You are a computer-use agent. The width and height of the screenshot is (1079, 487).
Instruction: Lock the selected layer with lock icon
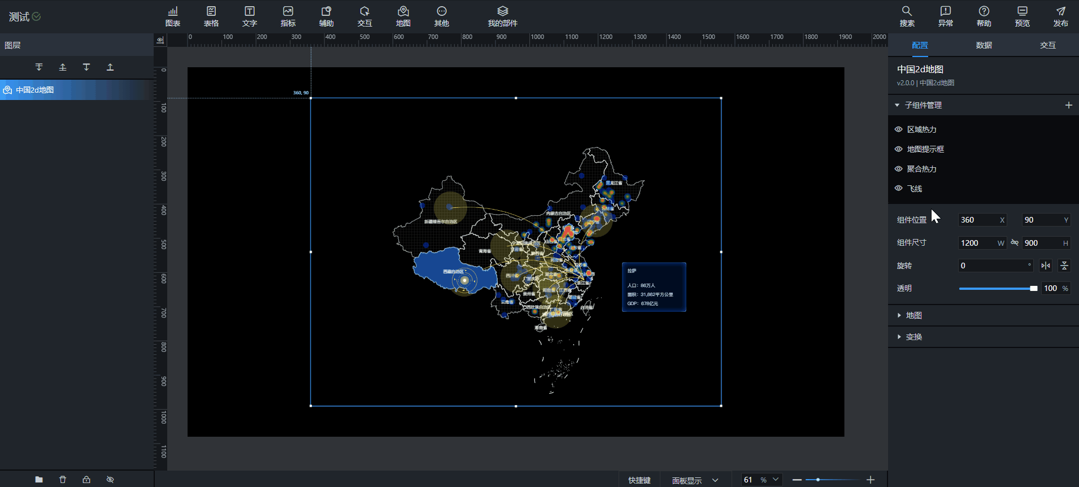click(x=86, y=479)
